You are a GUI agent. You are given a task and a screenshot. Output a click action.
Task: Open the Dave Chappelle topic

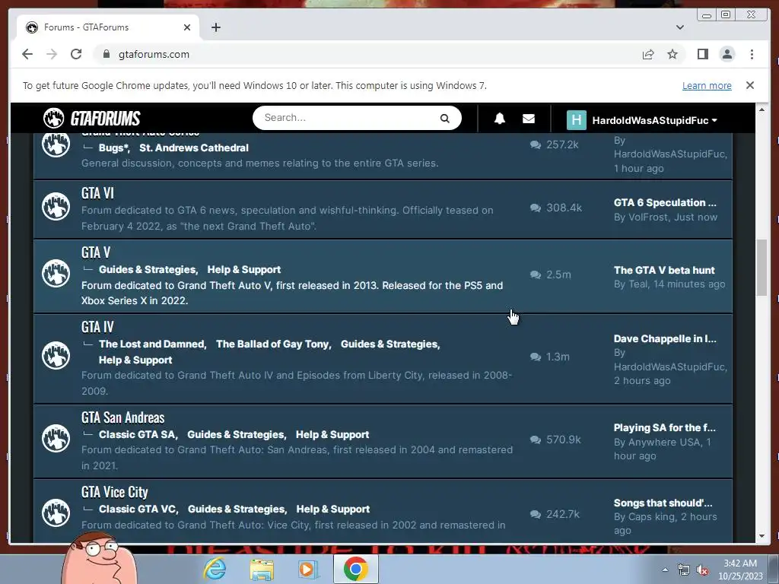pos(665,338)
